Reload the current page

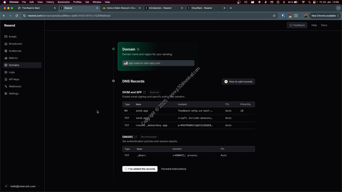click(x=17, y=16)
